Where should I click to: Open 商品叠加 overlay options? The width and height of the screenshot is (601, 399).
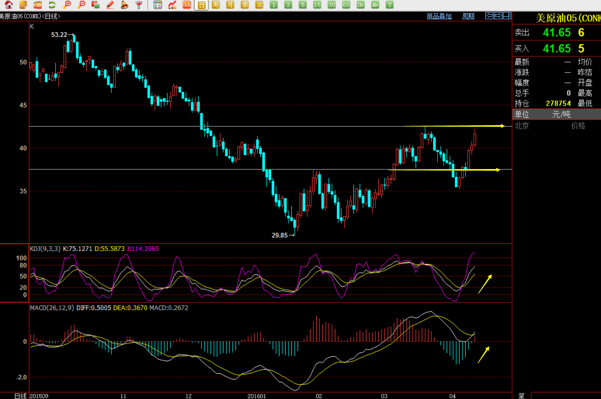(x=439, y=16)
